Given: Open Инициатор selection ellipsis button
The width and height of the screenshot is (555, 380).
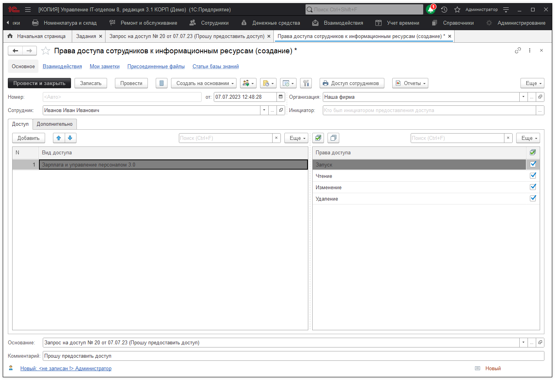Looking at the screenshot, I should [x=540, y=110].
